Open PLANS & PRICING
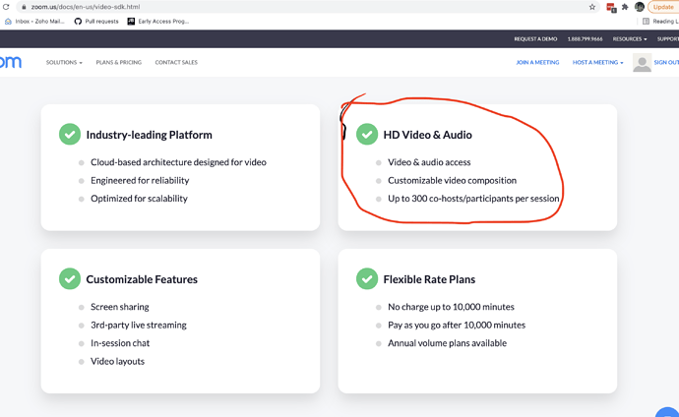This screenshot has width=679, height=417. 119,62
